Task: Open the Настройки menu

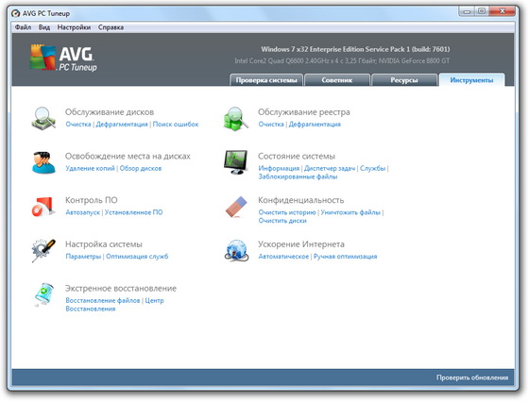Action: coord(74,27)
